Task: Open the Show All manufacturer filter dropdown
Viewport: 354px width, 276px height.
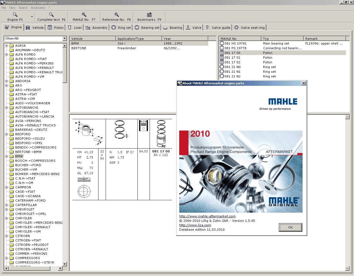Action: (x=64, y=38)
